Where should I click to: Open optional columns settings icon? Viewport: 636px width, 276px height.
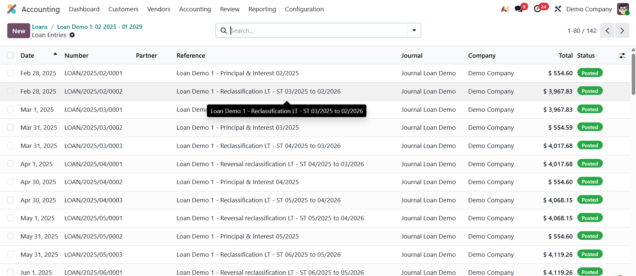(x=622, y=56)
